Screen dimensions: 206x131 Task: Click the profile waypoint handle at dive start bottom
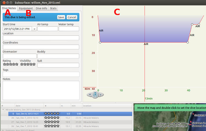100,42
